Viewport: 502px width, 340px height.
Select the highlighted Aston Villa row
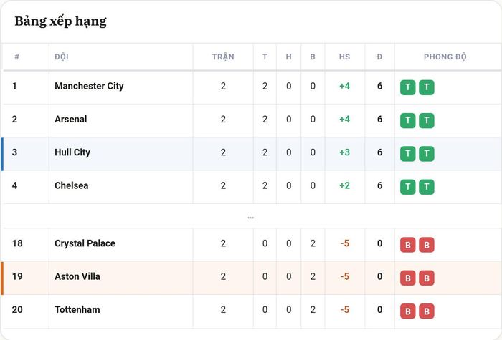pyautogui.click(x=251, y=278)
